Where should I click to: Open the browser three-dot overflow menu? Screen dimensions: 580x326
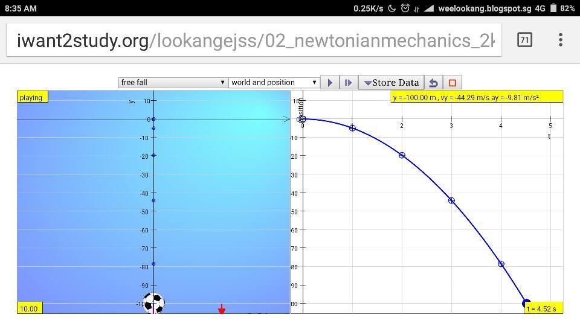[561, 40]
